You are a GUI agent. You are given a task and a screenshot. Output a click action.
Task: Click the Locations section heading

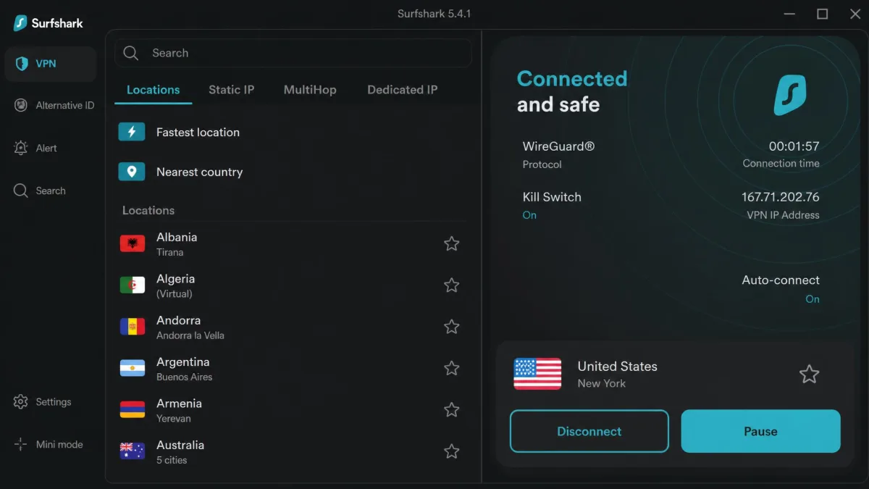click(148, 210)
